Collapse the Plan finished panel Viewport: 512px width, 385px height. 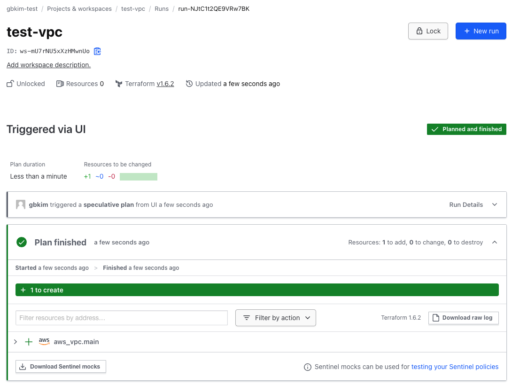pyautogui.click(x=494, y=242)
